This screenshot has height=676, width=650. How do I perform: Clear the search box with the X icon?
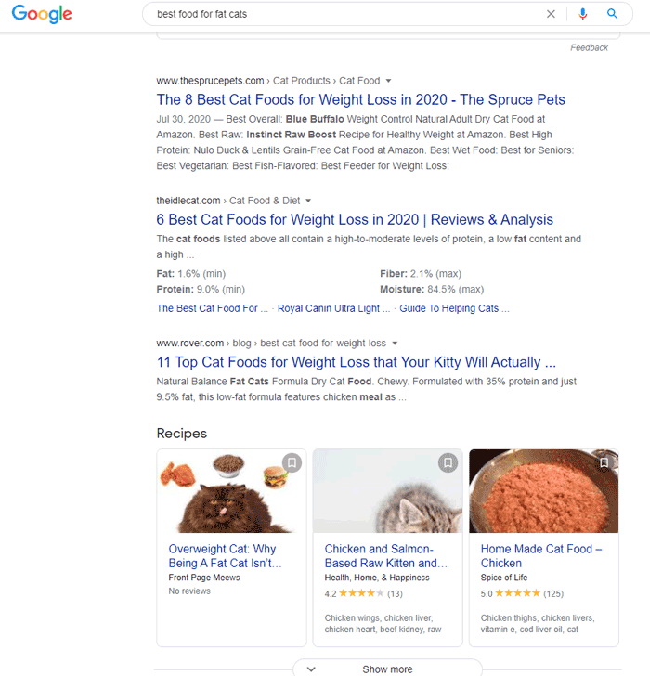pyautogui.click(x=551, y=14)
